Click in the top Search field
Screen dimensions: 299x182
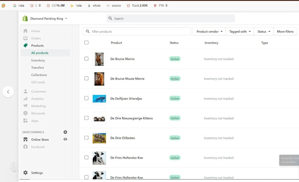[171, 18]
